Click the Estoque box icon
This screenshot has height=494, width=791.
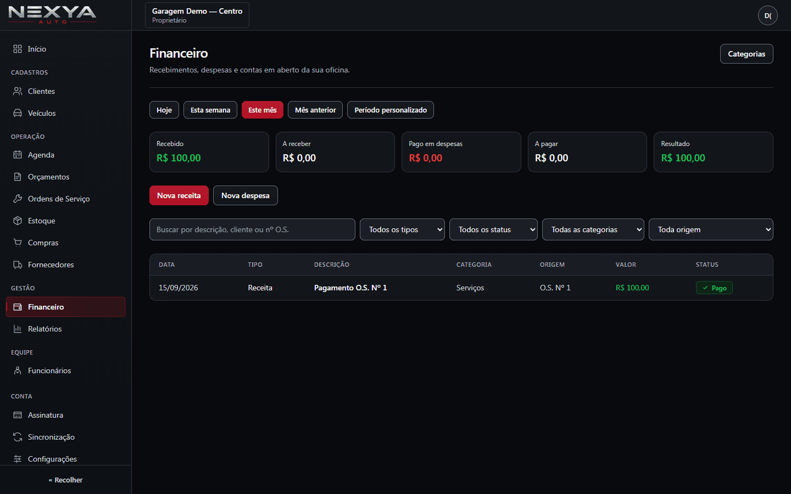click(x=18, y=221)
